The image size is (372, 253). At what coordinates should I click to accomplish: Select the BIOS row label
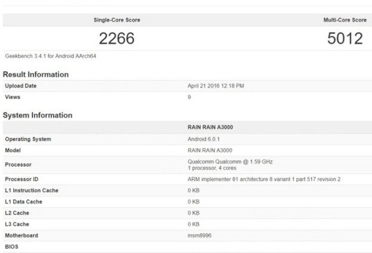(x=12, y=246)
